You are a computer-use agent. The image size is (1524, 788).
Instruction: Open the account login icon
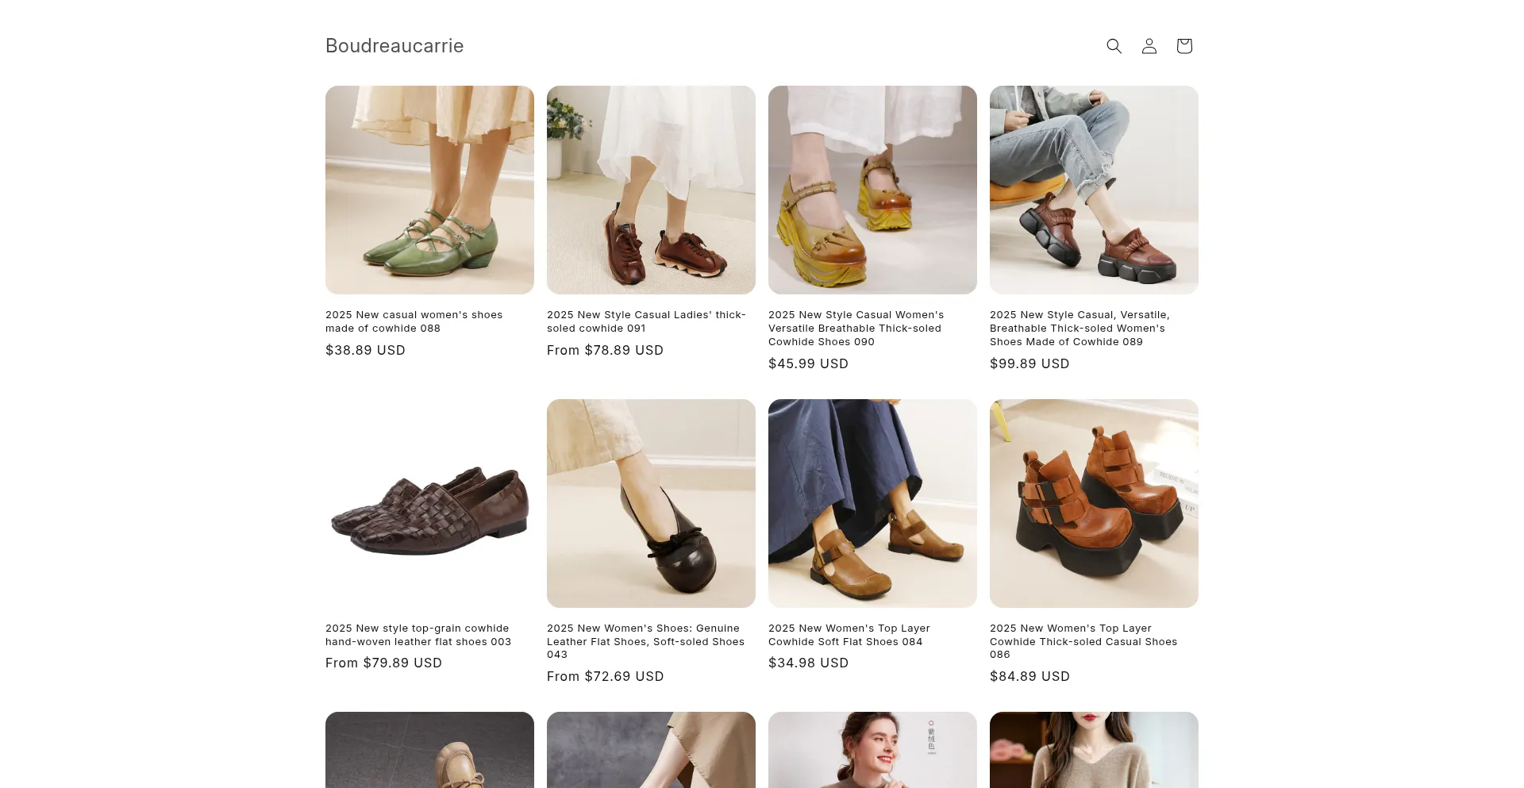click(x=1149, y=46)
